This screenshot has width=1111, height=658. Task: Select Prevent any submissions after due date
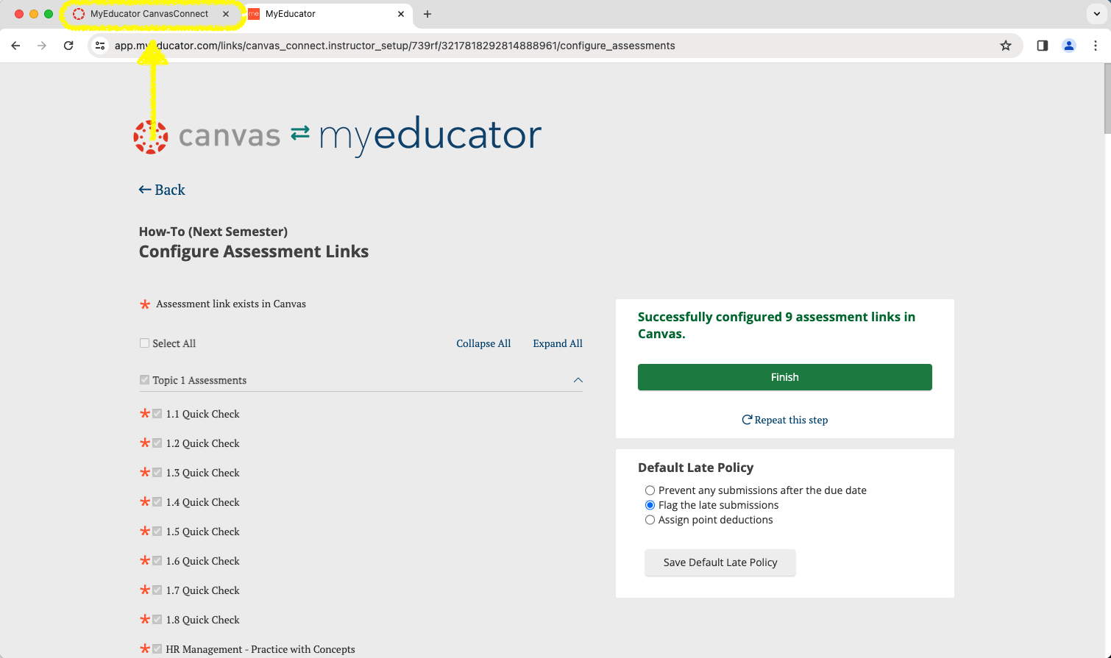pos(650,490)
